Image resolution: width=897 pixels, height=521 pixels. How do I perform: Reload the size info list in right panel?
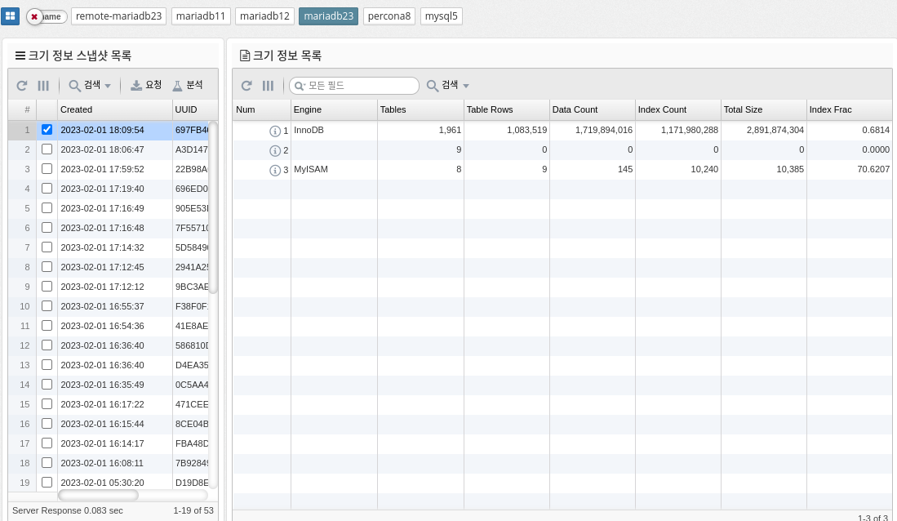point(246,86)
